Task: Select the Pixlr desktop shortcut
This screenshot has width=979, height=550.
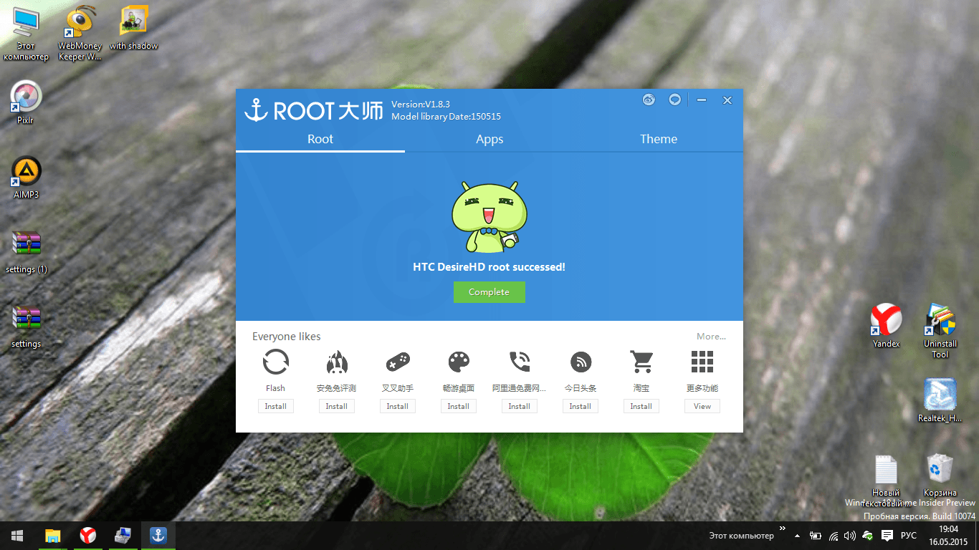Action: tap(26, 103)
